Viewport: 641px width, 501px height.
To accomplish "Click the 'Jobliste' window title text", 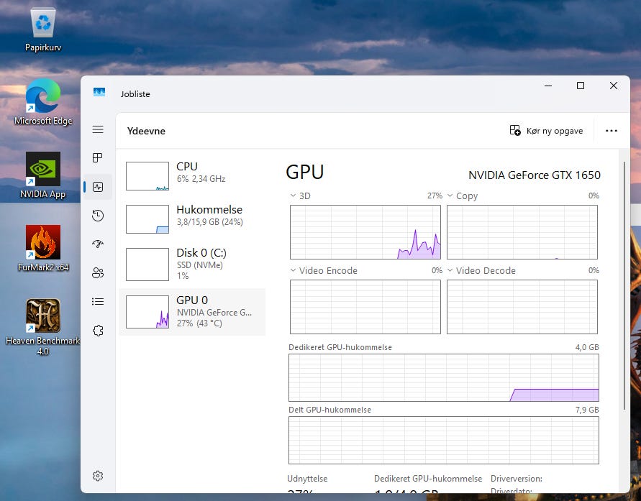I will 135,94.
